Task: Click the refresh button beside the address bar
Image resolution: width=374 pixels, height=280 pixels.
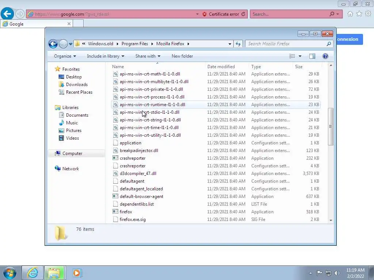Action: click(238, 44)
